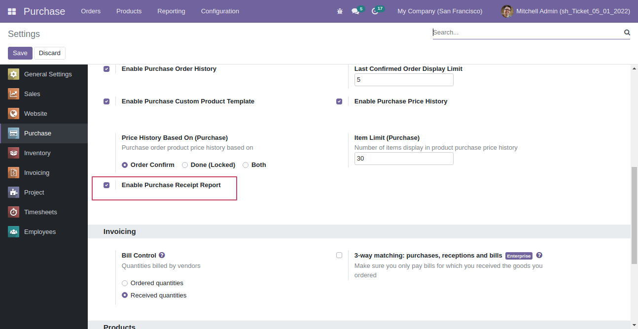Select Both radio option
Image resolution: width=638 pixels, height=329 pixels.
click(246, 165)
